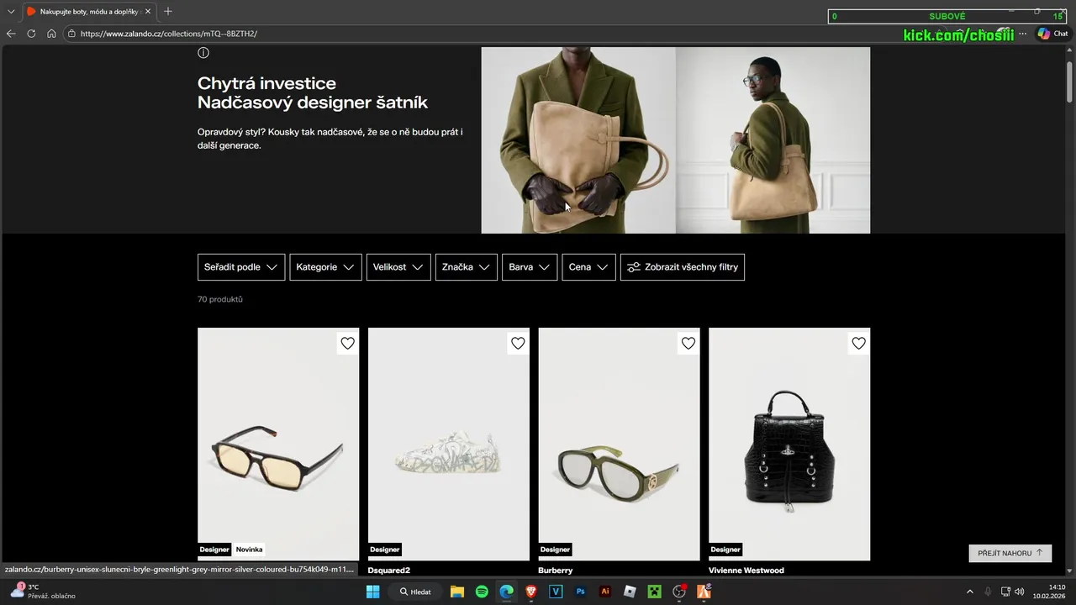Click the Novinka badge on sunglasses
Screen dimensions: 1076x605
pyautogui.click(x=249, y=550)
